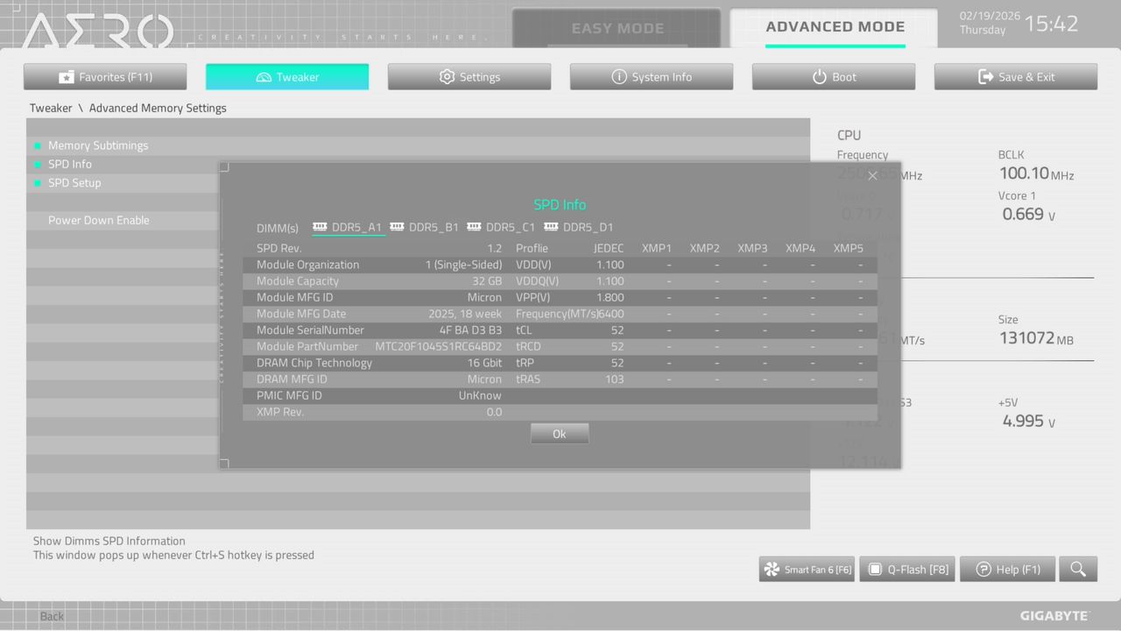Viewport: 1121px width, 631px height.
Task: Open Smart Fan 6 with the fan icon
Action: click(x=772, y=569)
